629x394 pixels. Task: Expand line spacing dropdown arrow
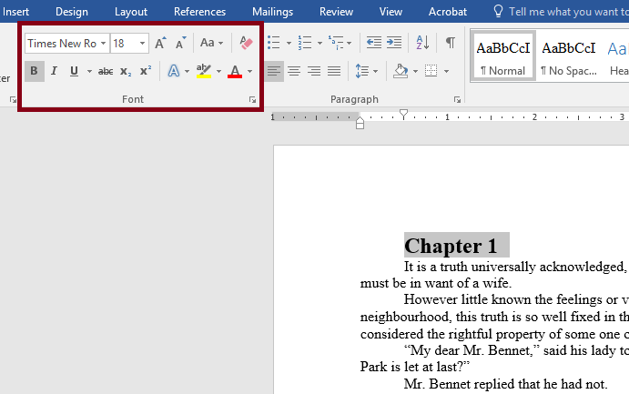tap(375, 72)
